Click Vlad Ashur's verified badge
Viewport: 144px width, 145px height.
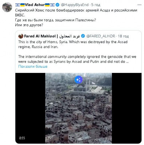pyautogui.click(x=57, y=5)
